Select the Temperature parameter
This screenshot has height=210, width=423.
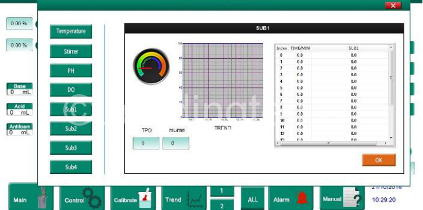coord(71,31)
